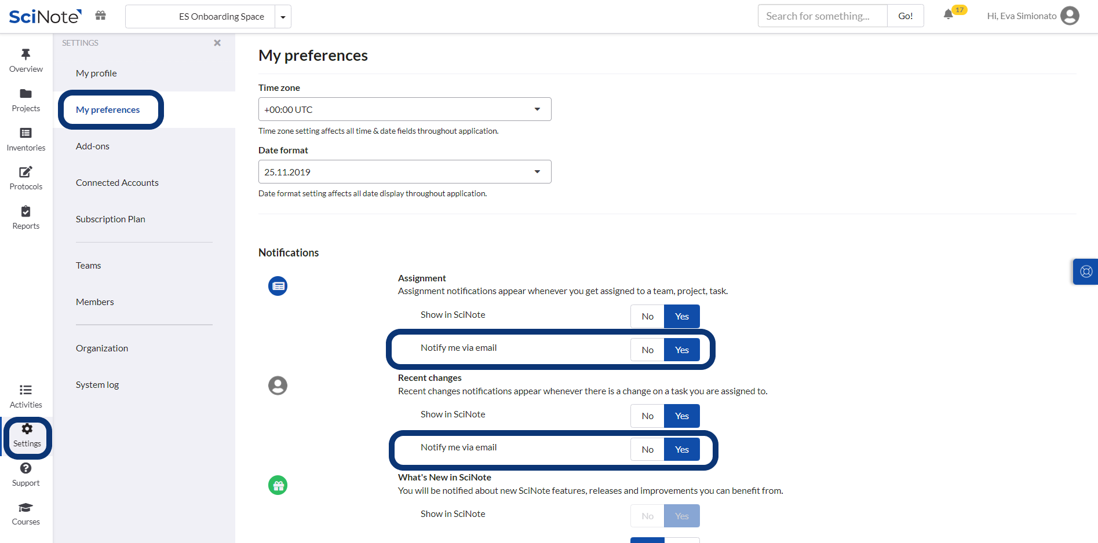1098x543 pixels.
Task: Open Subscription Plan settings
Action: [110, 219]
